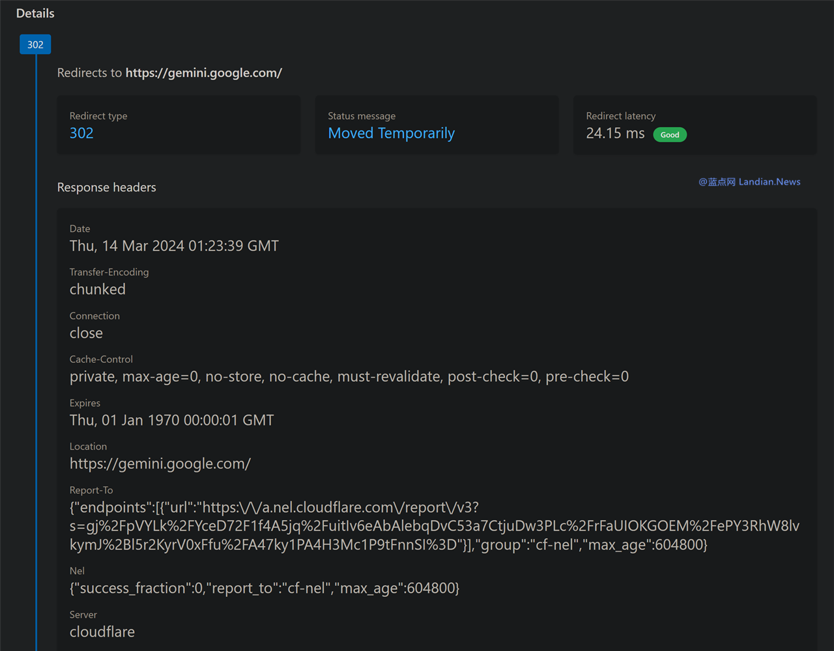The image size is (834, 651).
Task: Click the vertical blue redirect timeline line
Action: [36, 352]
